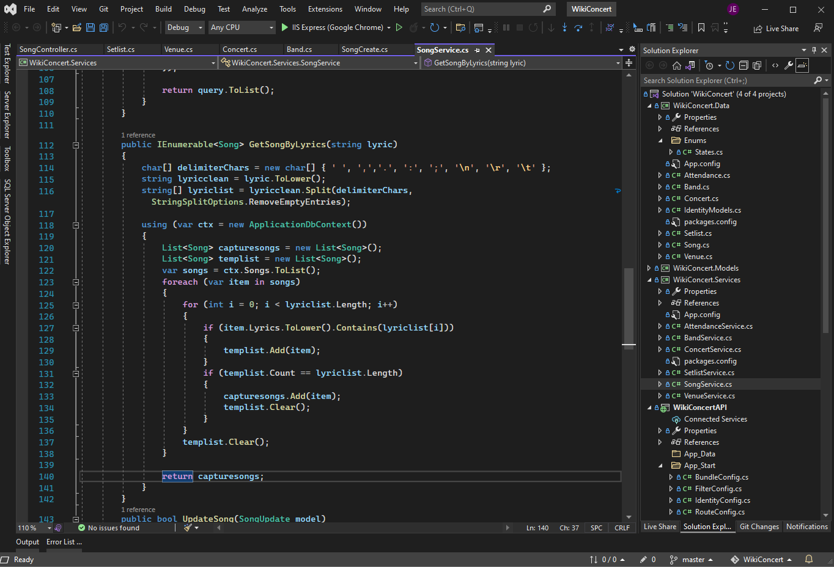This screenshot has height=567, width=834.
Task: Toggle Show All Files in Solution Explorer
Action: coord(757,65)
